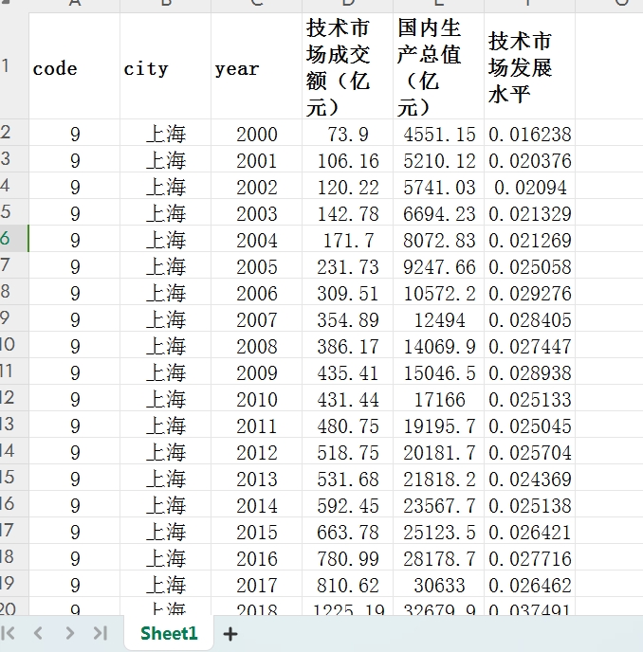
Task: Select GDP cell 25123.5
Action: [x=439, y=532]
